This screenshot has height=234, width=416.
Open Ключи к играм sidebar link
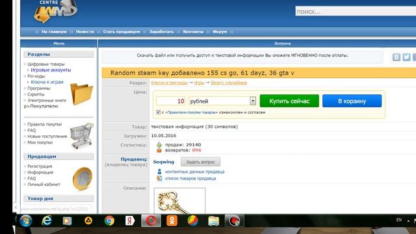[x=47, y=82]
